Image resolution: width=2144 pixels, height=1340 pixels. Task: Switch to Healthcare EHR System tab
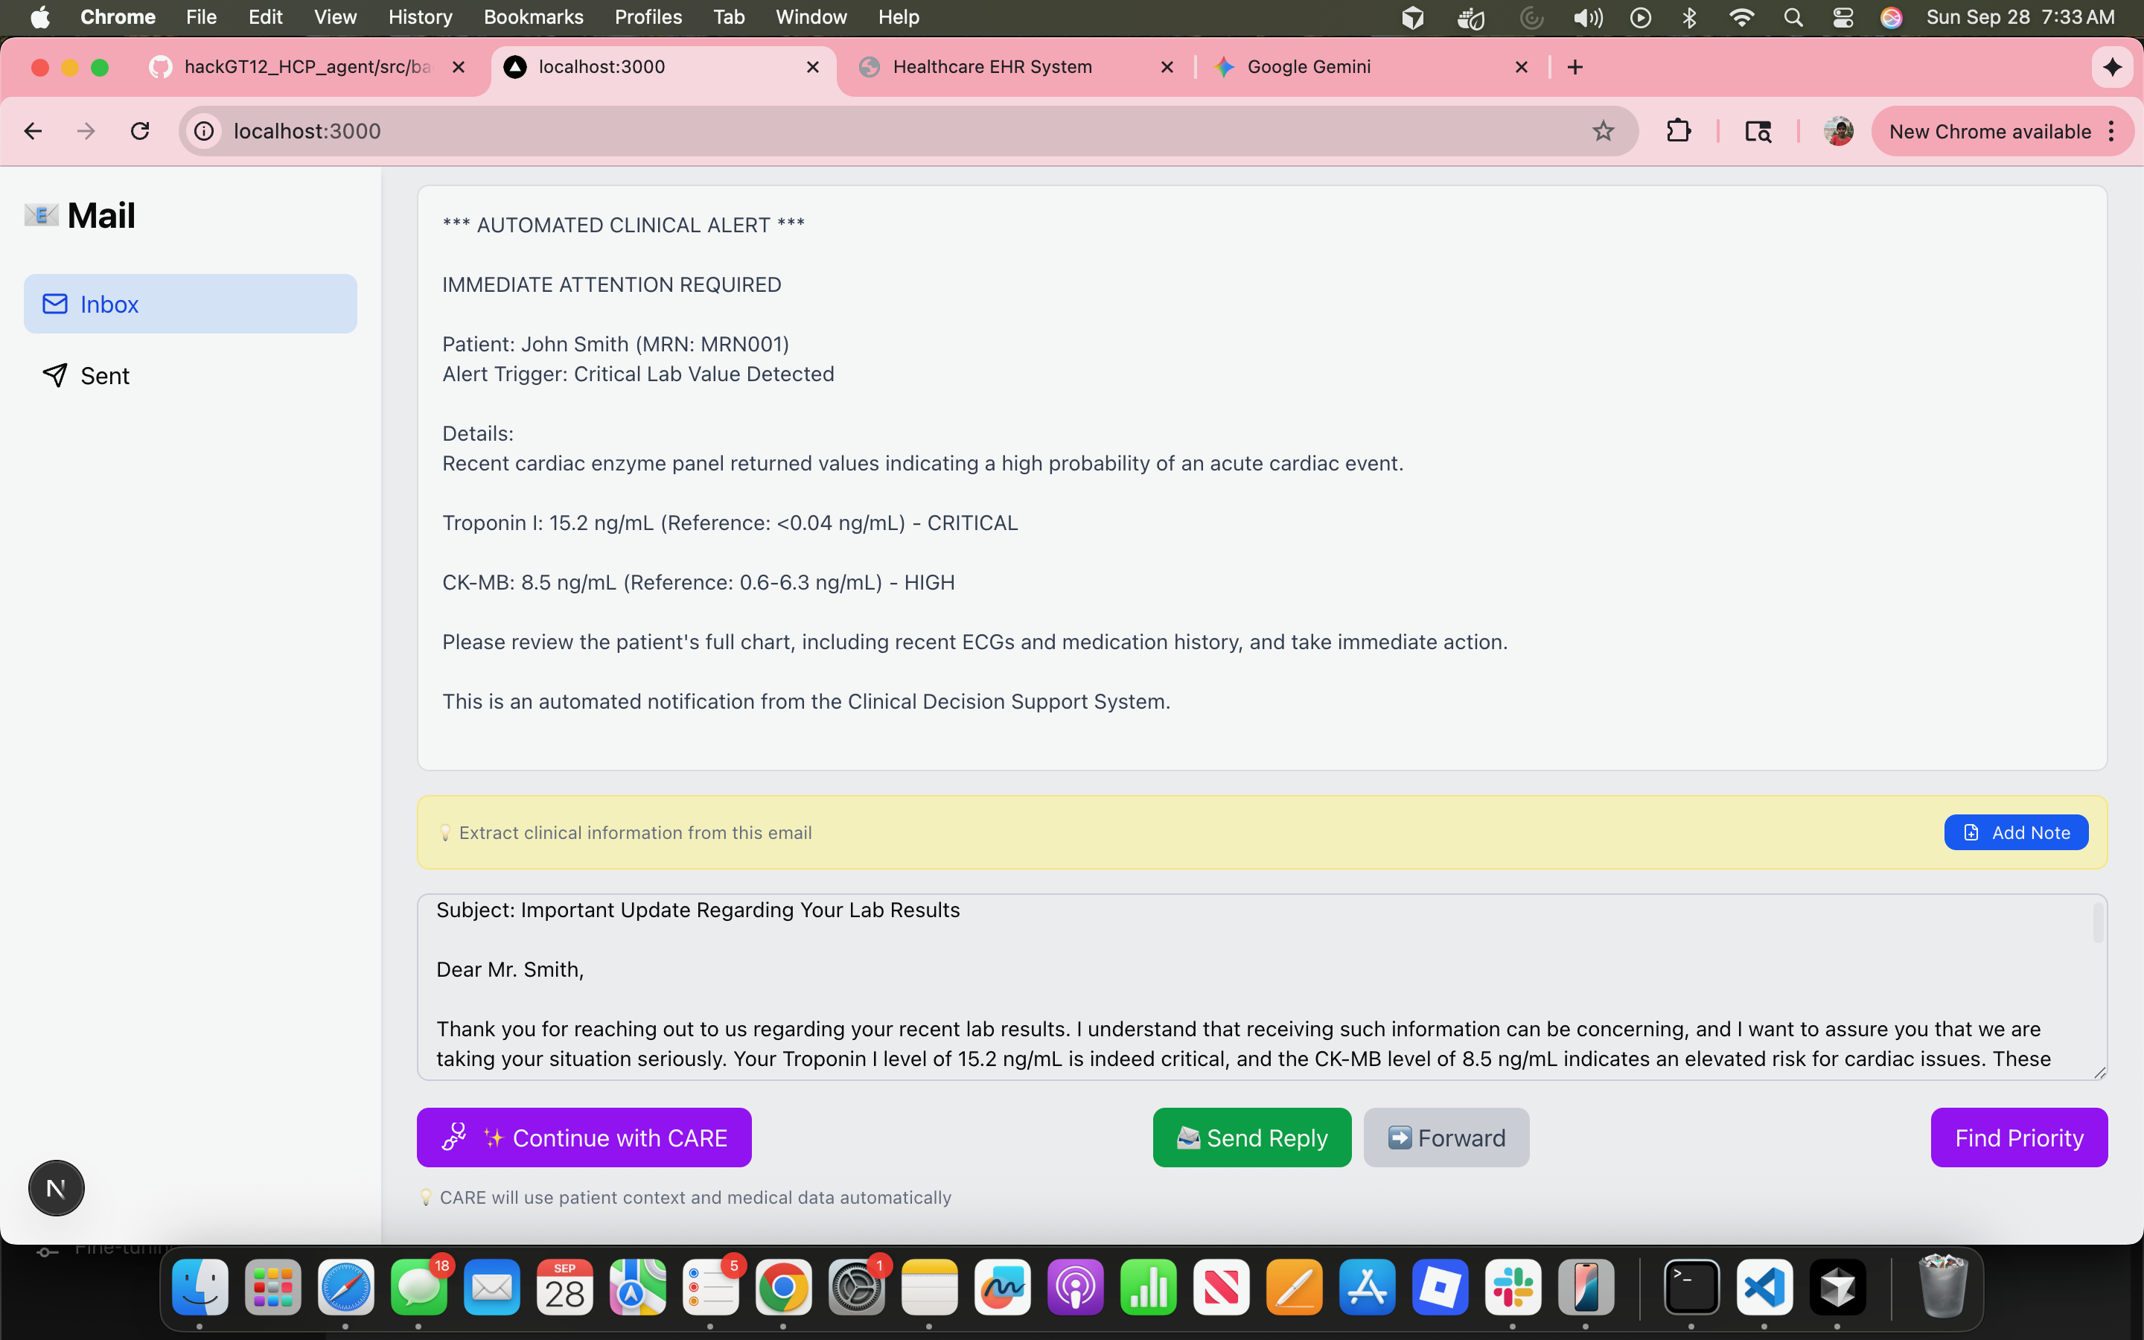click(x=992, y=67)
